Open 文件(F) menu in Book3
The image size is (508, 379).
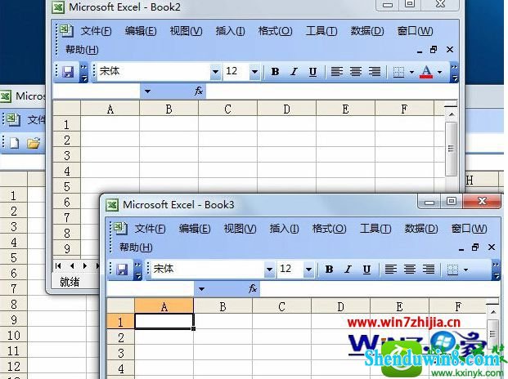click(150, 229)
